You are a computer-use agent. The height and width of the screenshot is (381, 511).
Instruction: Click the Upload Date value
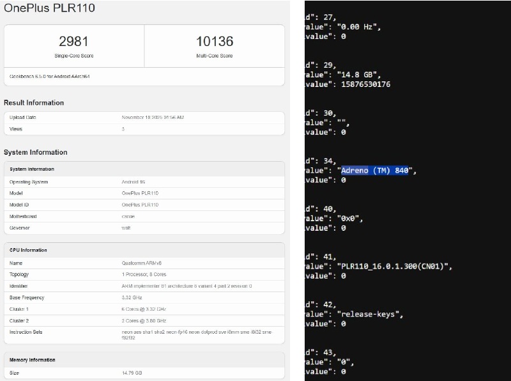[x=153, y=118]
